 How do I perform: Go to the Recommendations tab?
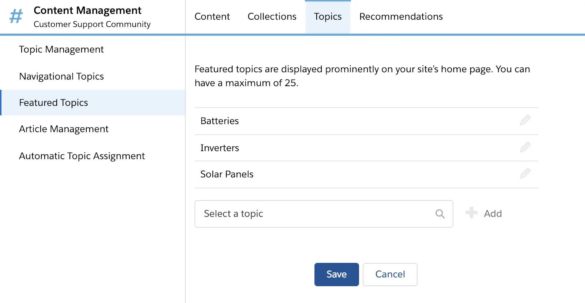(x=401, y=16)
